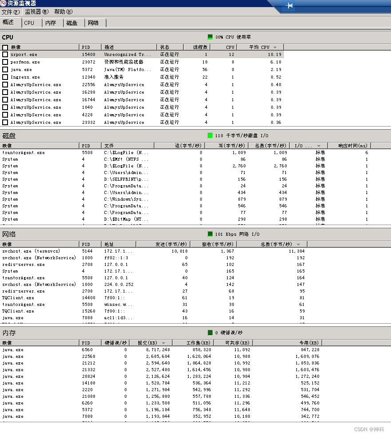Click the Resource Monitor title bar icon
391x436 pixels.
(4, 3)
